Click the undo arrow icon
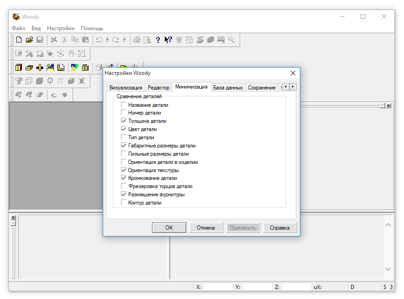The image size is (404, 299). tap(99, 40)
